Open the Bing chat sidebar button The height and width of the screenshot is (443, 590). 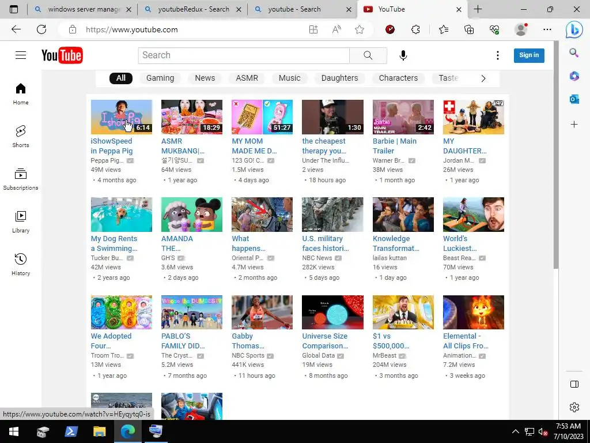[x=574, y=29]
